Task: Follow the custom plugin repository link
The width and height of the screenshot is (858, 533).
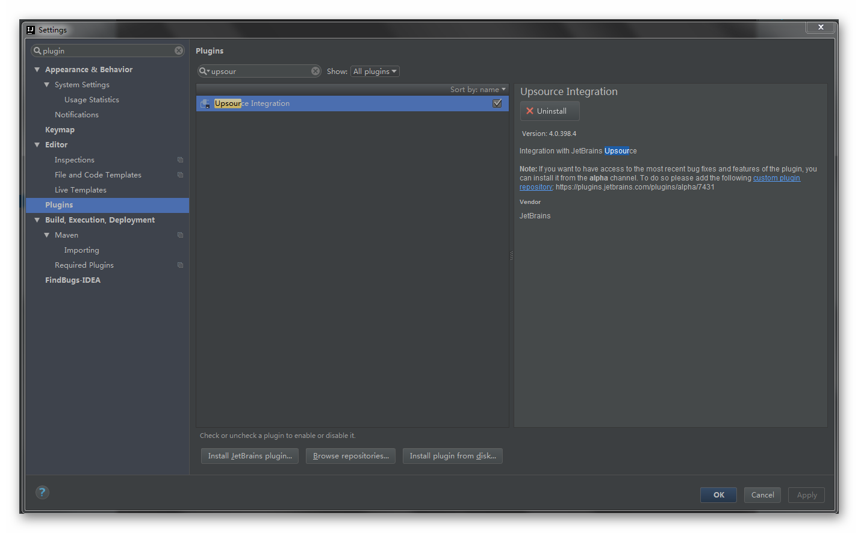Action: point(776,178)
